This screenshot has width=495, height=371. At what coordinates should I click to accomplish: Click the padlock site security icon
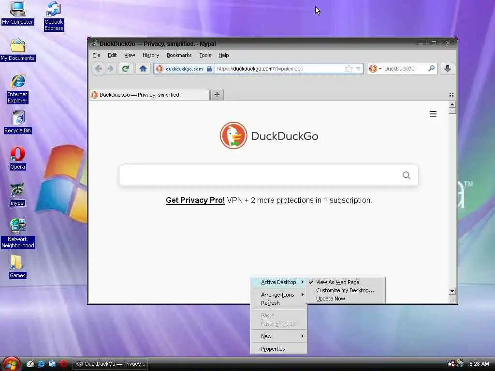pyautogui.click(x=209, y=69)
